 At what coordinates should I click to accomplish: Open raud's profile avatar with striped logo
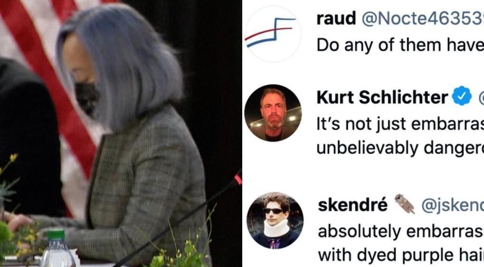[x=273, y=34]
